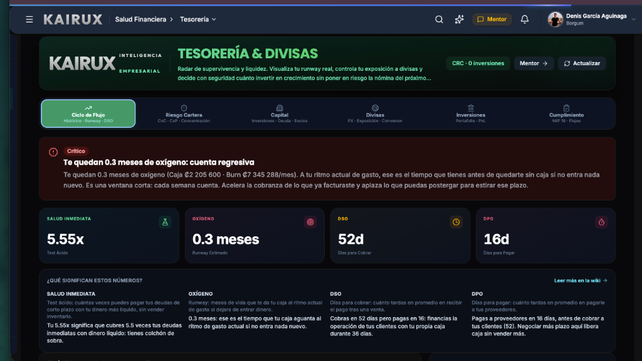
Task: Click the DSO explanation heading
Action: (335, 294)
